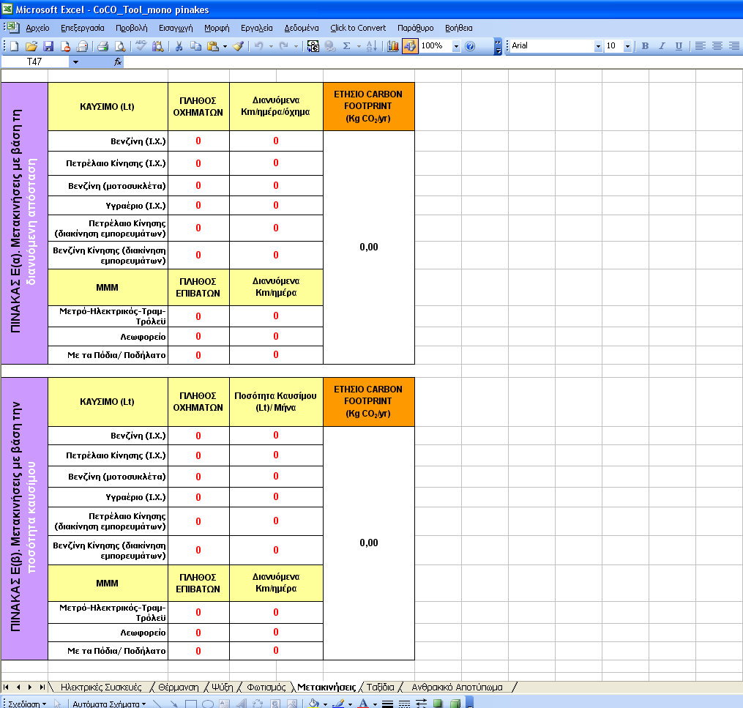Cut selection with the scissors icon

(179, 46)
